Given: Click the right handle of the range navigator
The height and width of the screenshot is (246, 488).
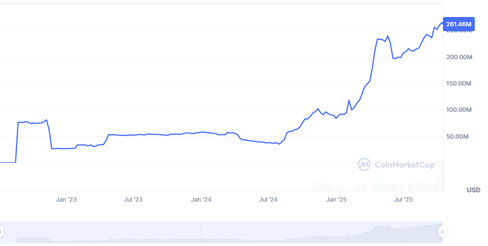Looking at the screenshot, I should [x=442, y=232].
